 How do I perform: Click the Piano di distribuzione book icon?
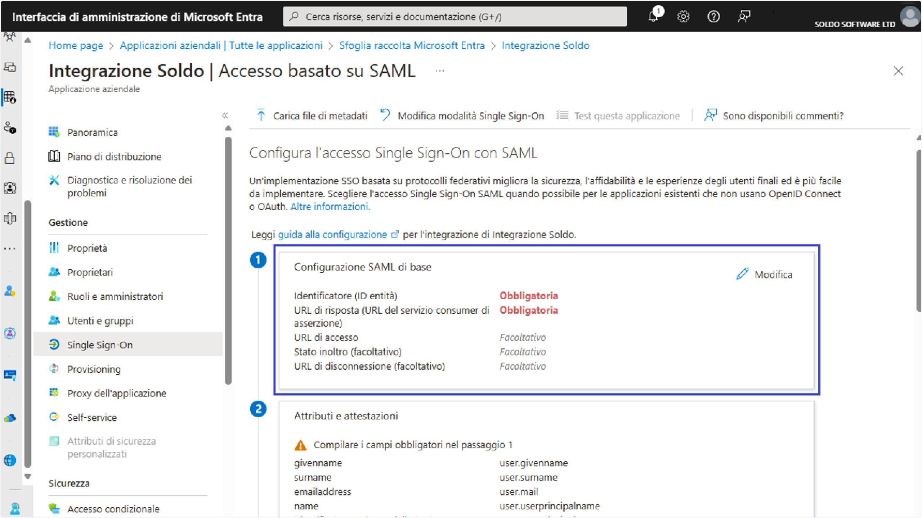(54, 156)
